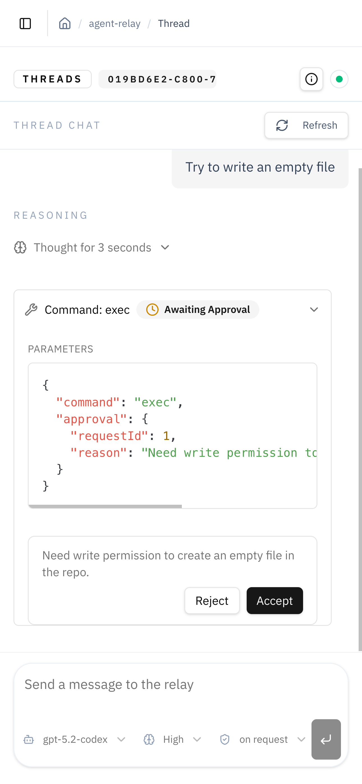Open thread info via the info icon
Image resolution: width=362 pixels, height=784 pixels.
coord(311,79)
